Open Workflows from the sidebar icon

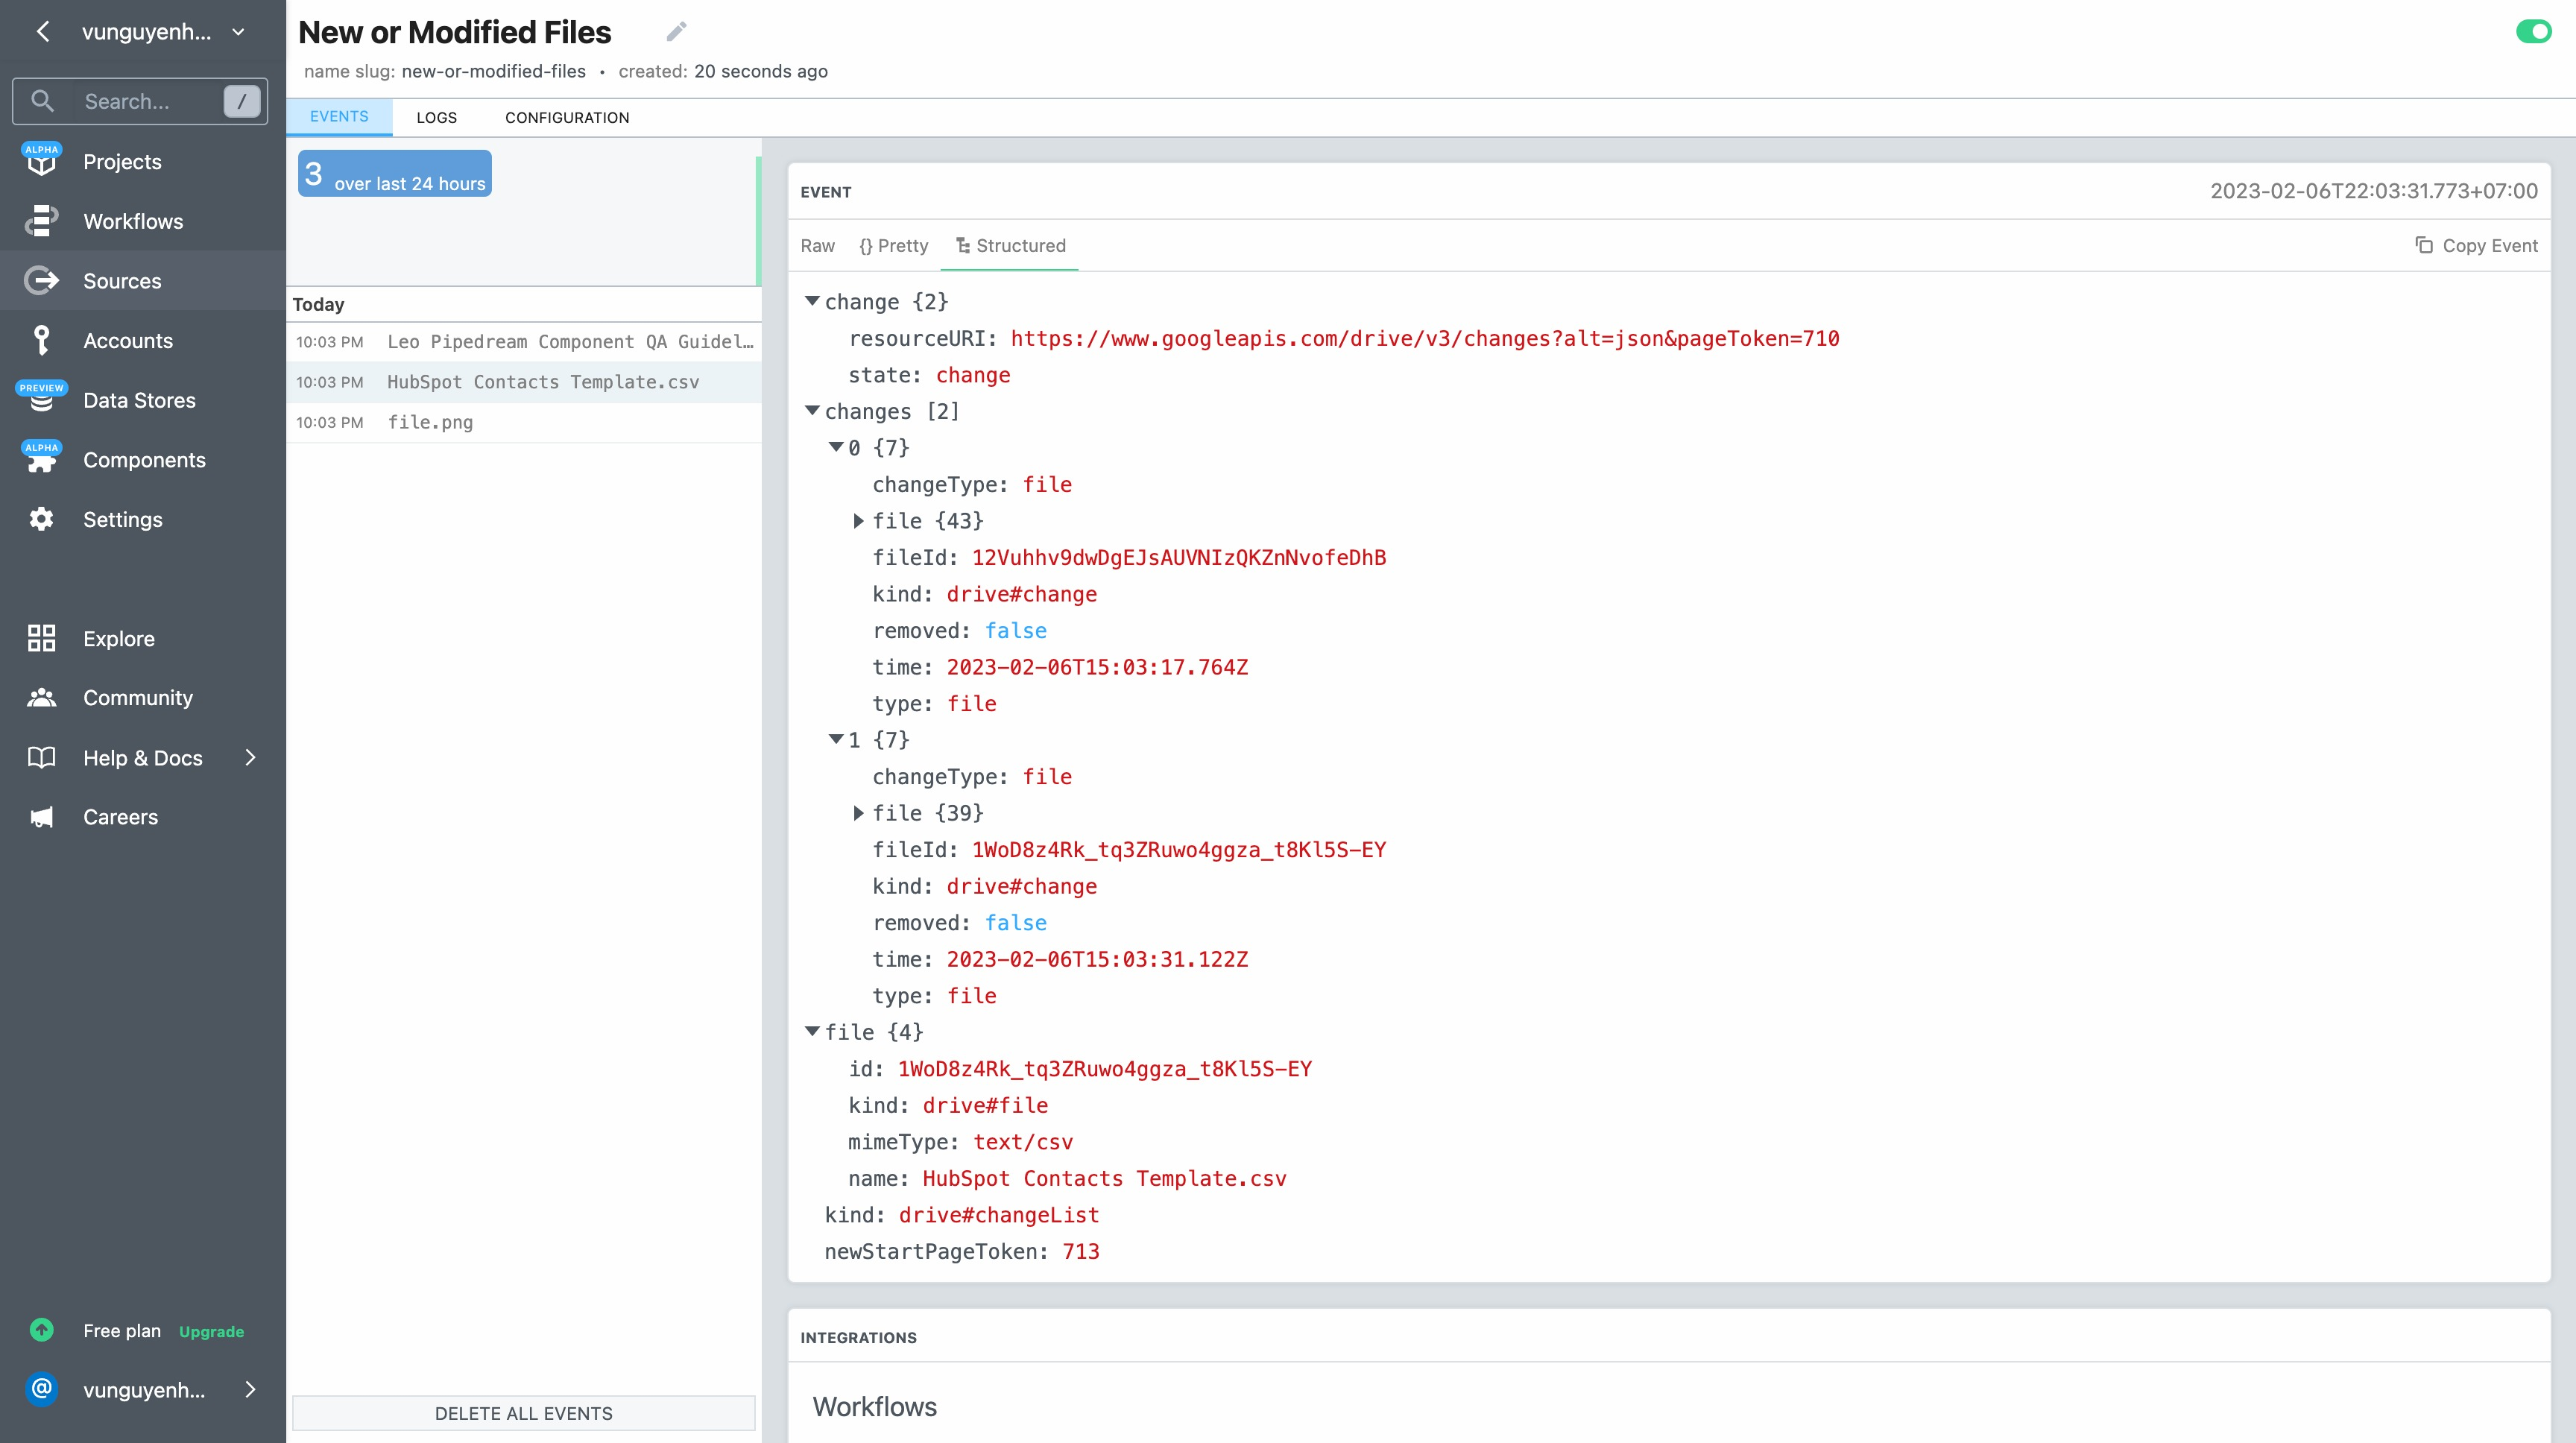pyautogui.click(x=41, y=221)
